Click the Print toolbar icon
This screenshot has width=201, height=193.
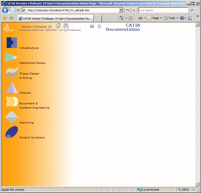tap(140, 18)
